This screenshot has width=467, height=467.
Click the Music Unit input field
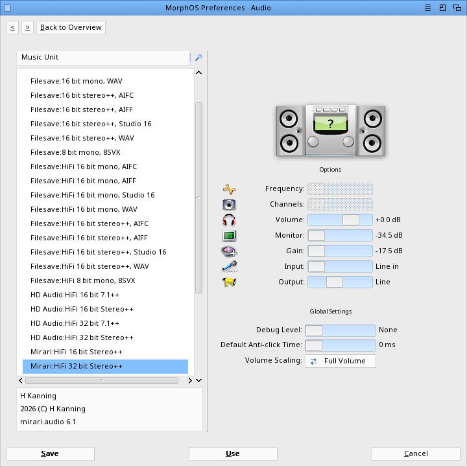click(103, 58)
